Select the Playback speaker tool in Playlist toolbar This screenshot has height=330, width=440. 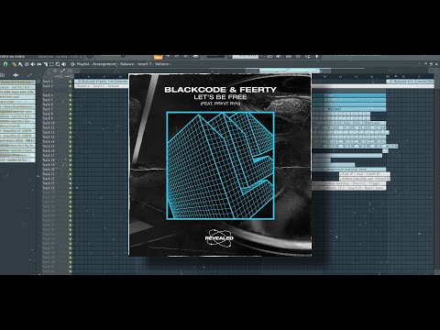[x=63, y=64]
